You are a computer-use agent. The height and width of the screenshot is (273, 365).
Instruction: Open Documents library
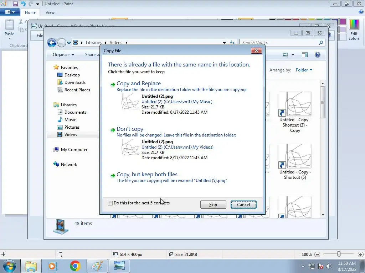pyautogui.click(x=75, y=112)
